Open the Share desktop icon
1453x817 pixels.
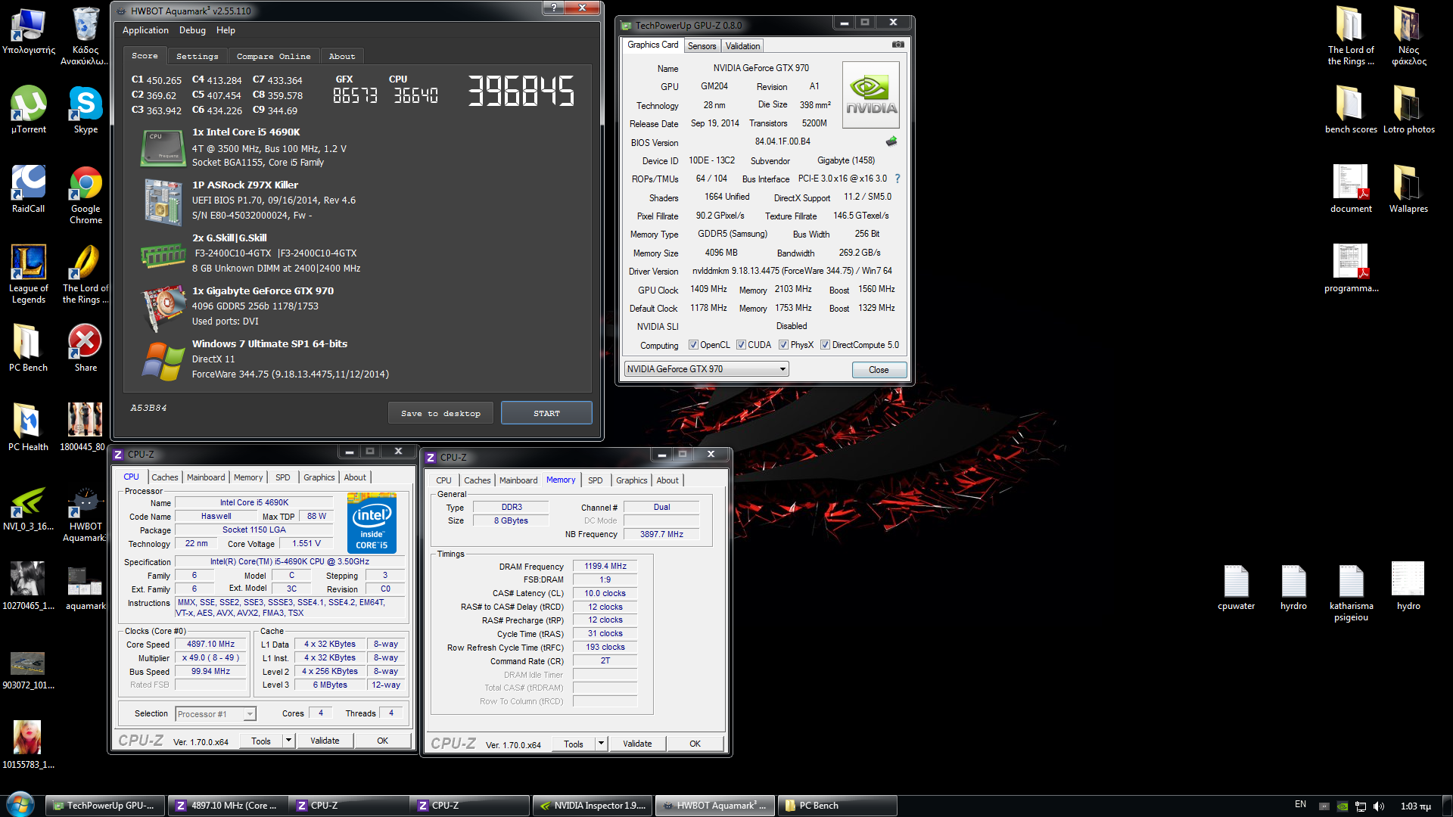pyautogui.click(x=86, y=348)
